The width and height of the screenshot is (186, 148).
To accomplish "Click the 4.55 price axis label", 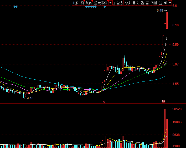I will pos(175,84).
